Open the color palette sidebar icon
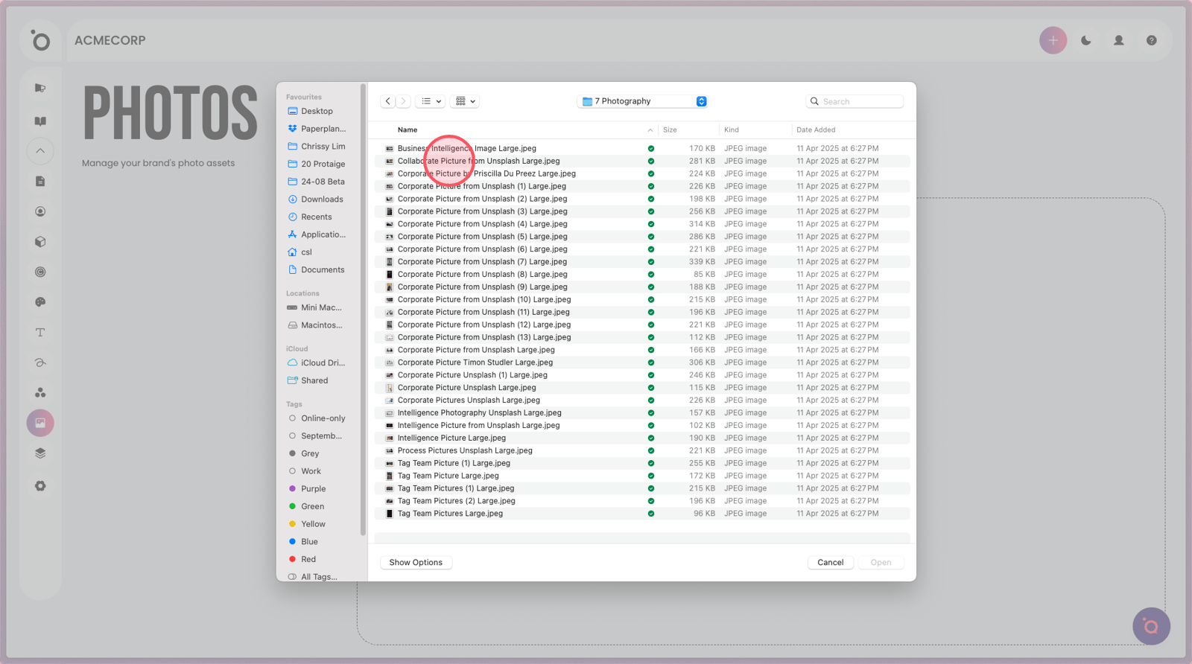The height and width of the screenshot is (664, 1192). (40, 302)
